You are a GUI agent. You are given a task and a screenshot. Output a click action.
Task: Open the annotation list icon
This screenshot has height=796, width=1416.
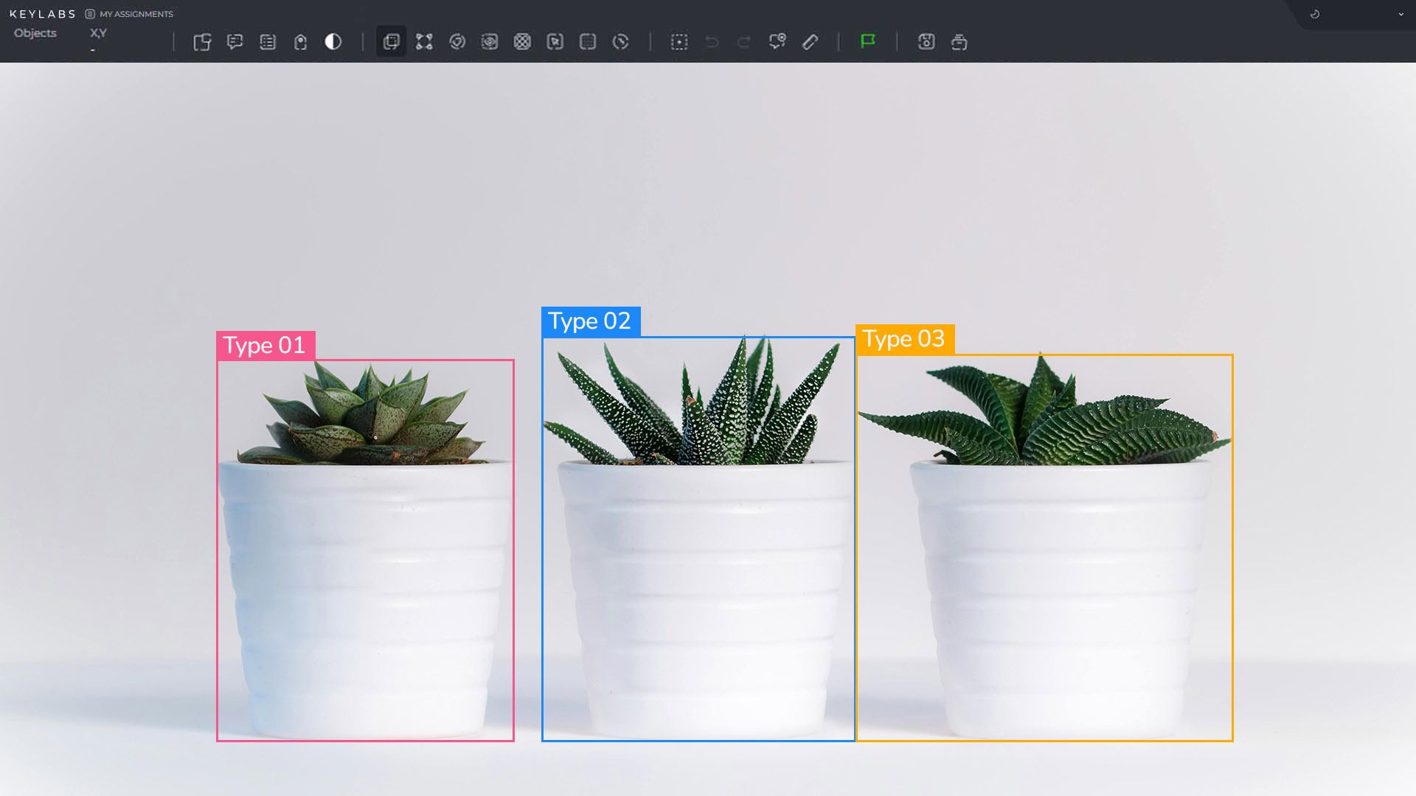(x=267, y=42)
